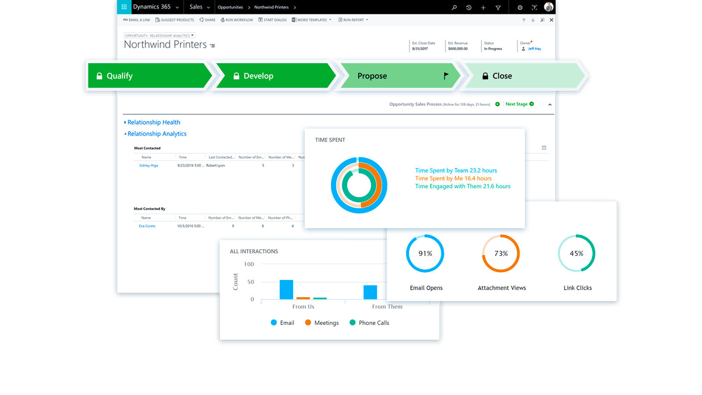Open advanced find funnel icon
The image size is (702, 395).
(498, 7)
